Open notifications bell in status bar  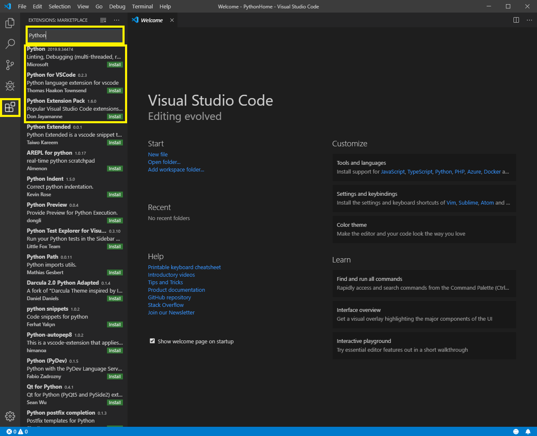[x=528, y=431]
